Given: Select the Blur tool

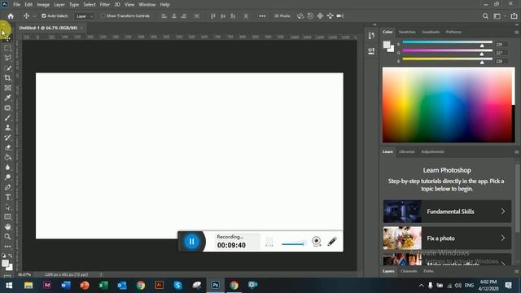Looking at the screenshot, I should (7, 168).
